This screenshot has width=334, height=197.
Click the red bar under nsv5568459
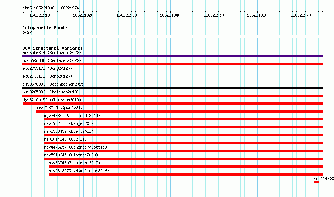pos(184,135)
